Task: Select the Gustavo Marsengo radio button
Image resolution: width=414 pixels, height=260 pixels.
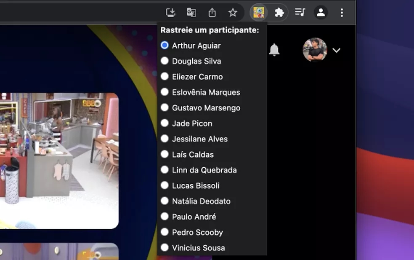Action: click(x=165, y=107)
